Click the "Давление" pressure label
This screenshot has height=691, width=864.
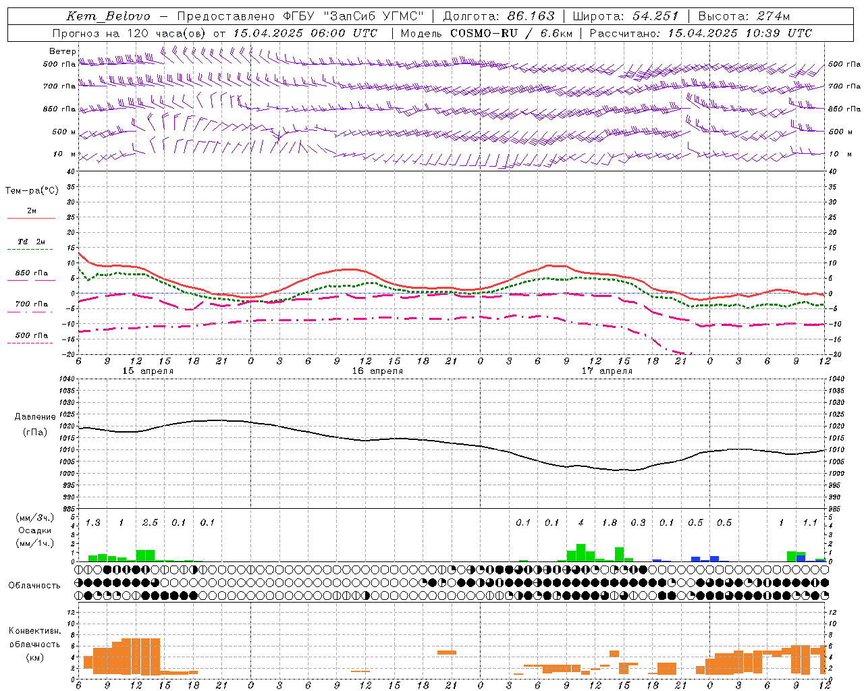(35, 417)
